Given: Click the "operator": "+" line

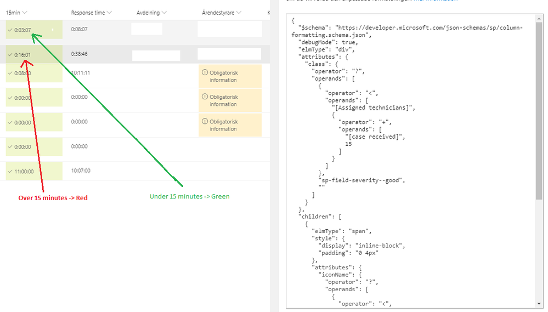Looking at the screenshot, I should coord(365,122).
